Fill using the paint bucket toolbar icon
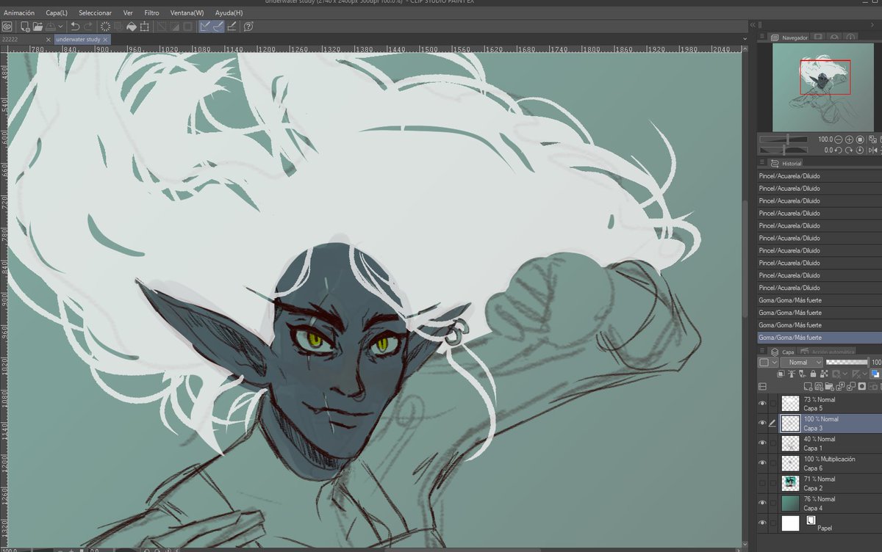This screenshot has height=552, width=882. [132, 26]
